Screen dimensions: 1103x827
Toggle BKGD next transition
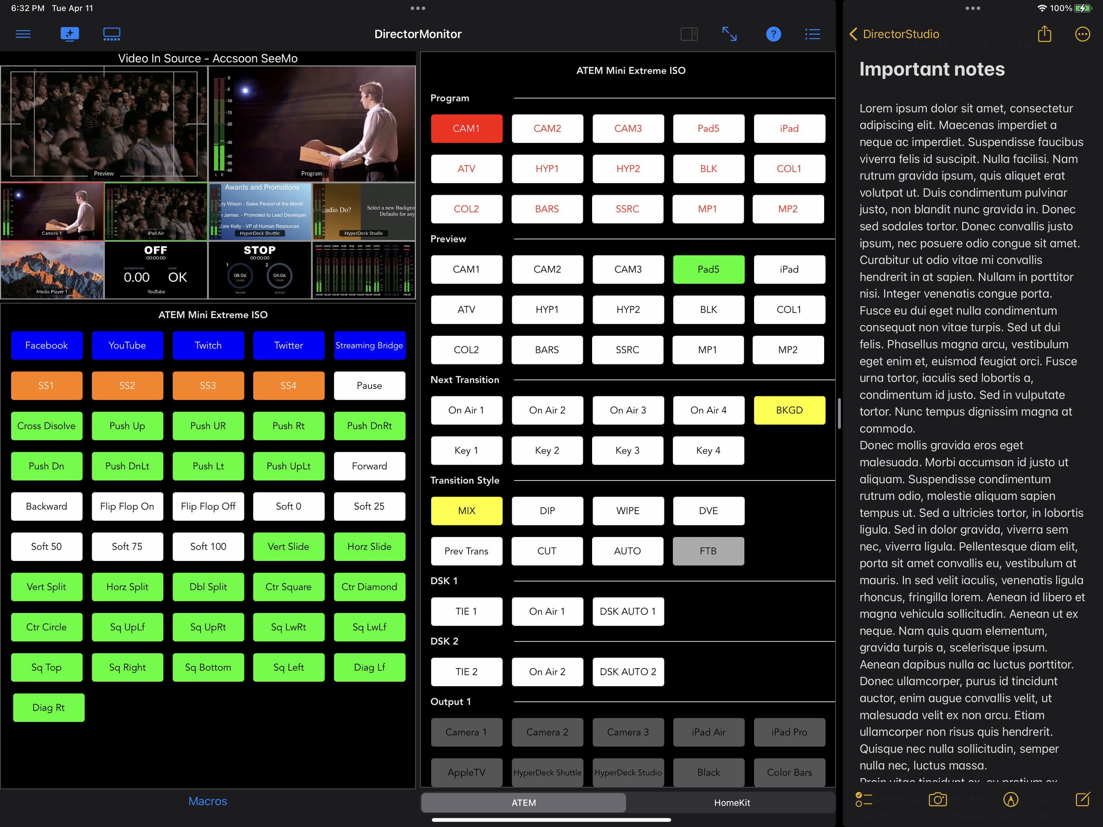coord(789,410)
